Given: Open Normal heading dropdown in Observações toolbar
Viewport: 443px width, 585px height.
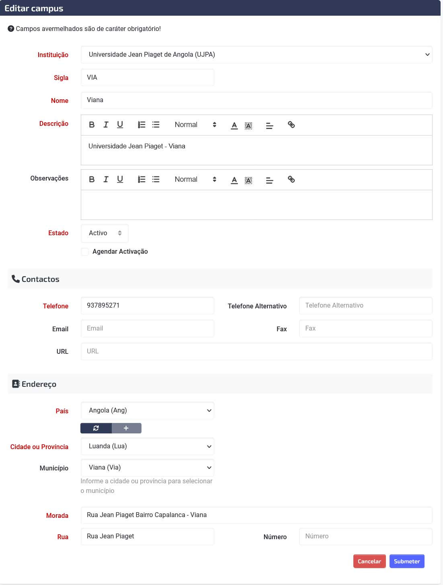Looking at the screenshot, I should click(195, 179).
